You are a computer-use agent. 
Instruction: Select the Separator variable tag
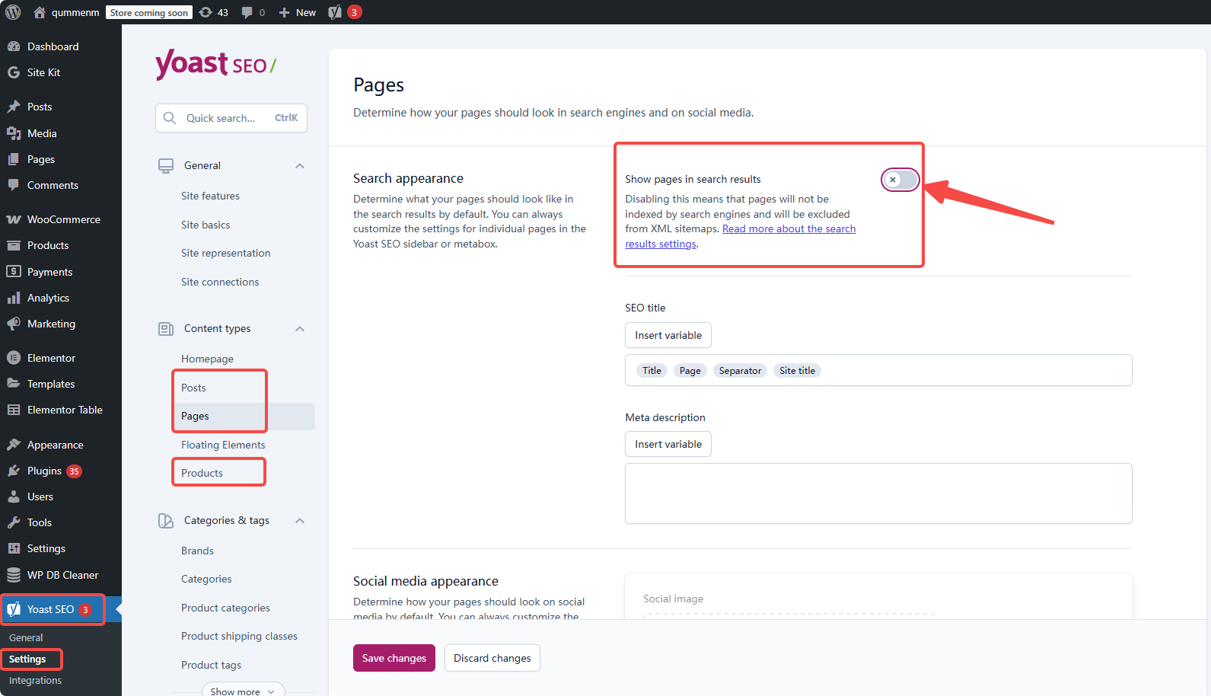point(740,371)
